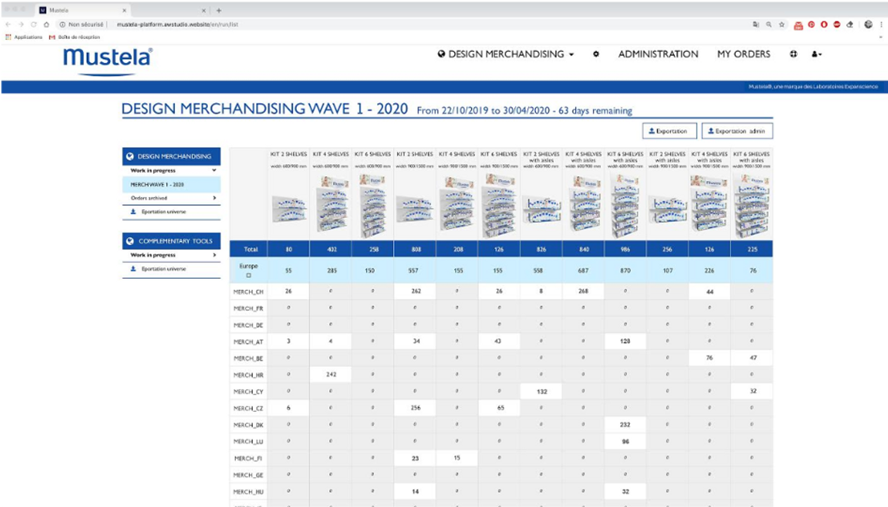Click value 14 in MERCH_HU row
The width and height of the screenshot is (888, 507).
tap(415, 491)
